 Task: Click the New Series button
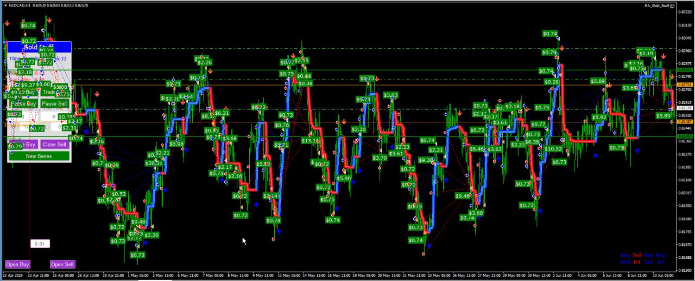tap(39, 156)
